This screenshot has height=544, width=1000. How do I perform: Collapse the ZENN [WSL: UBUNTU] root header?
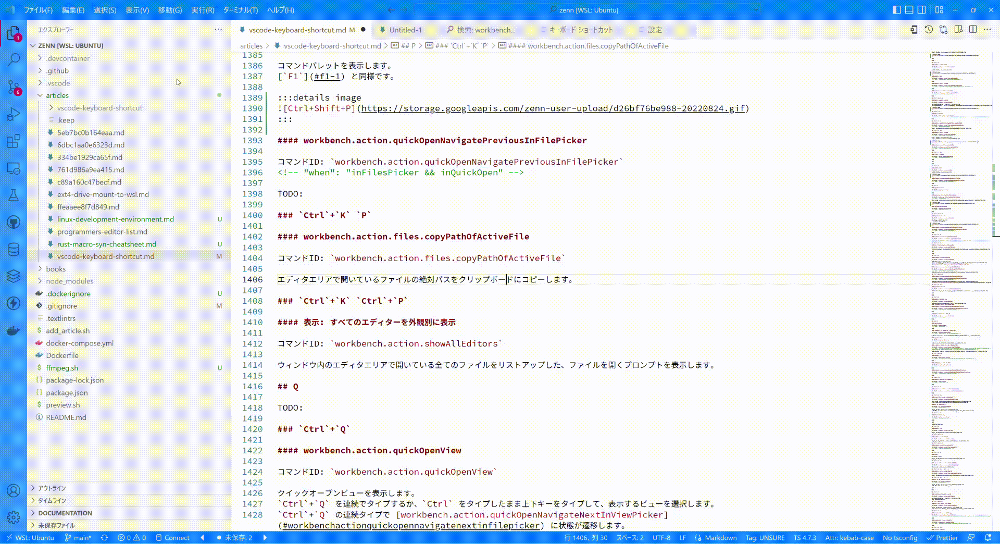click(129, 46)
